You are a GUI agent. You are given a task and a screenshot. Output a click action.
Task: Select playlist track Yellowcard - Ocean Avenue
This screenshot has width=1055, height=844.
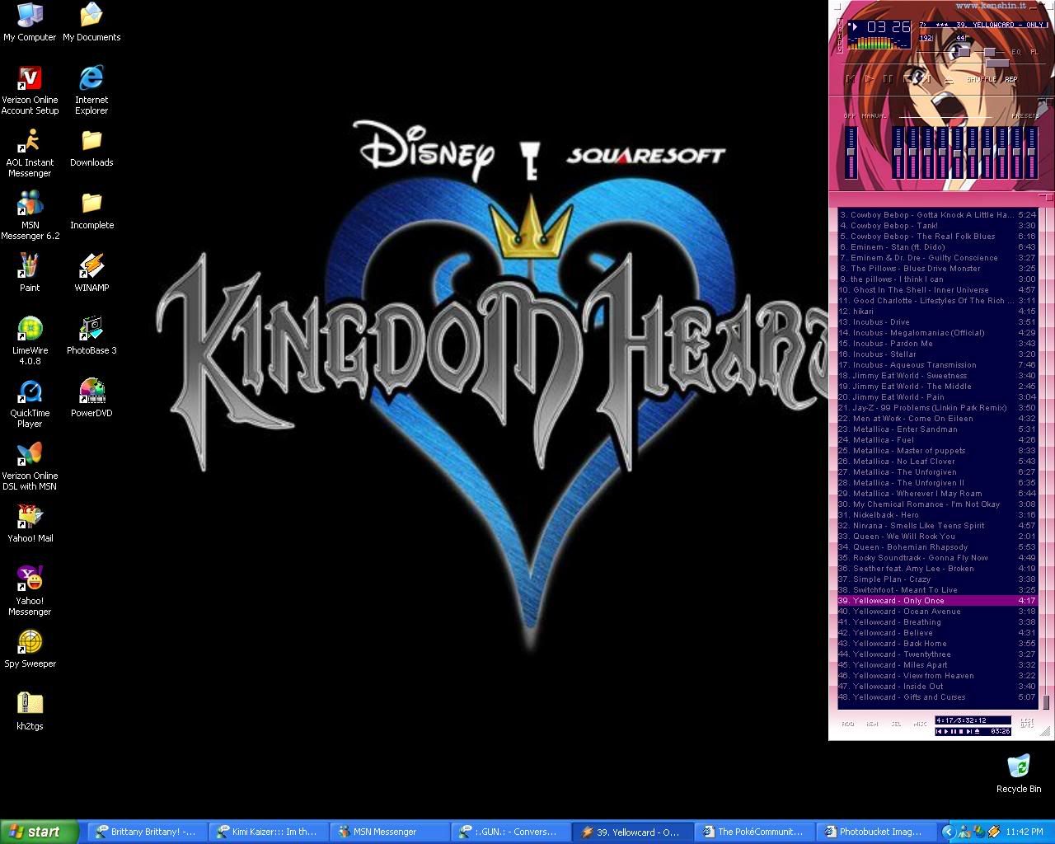click(937, 612)
